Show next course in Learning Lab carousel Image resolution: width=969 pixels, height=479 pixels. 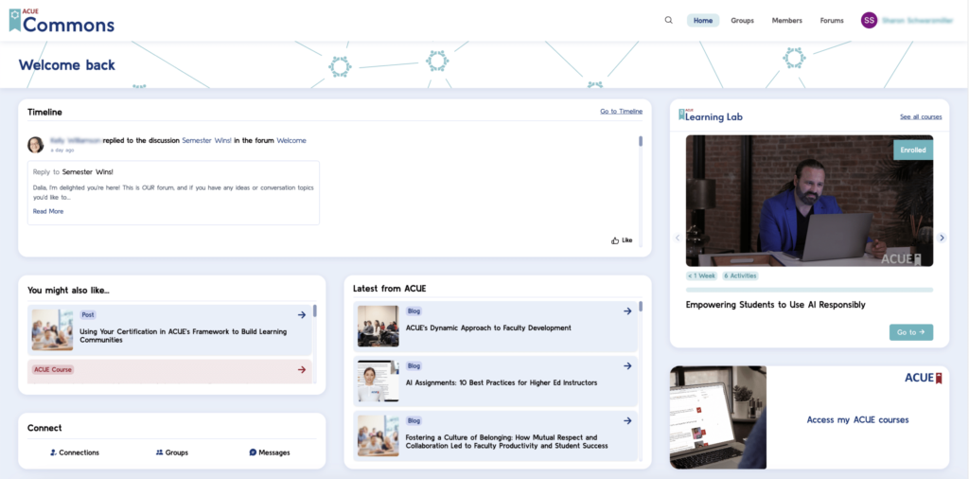[942, 238]
